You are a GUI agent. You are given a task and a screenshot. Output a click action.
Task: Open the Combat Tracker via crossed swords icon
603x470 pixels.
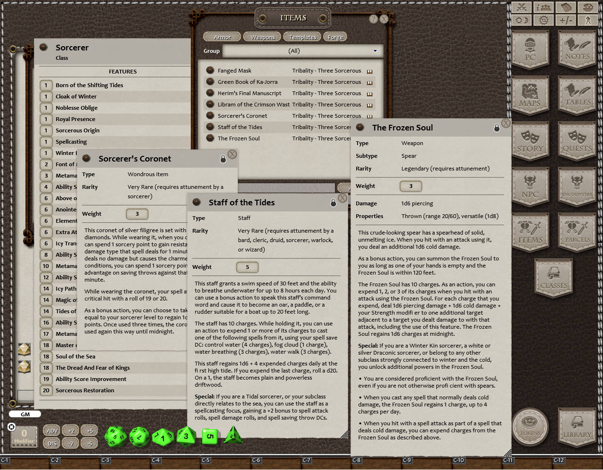pyautogui.click(x=522, y=8)
